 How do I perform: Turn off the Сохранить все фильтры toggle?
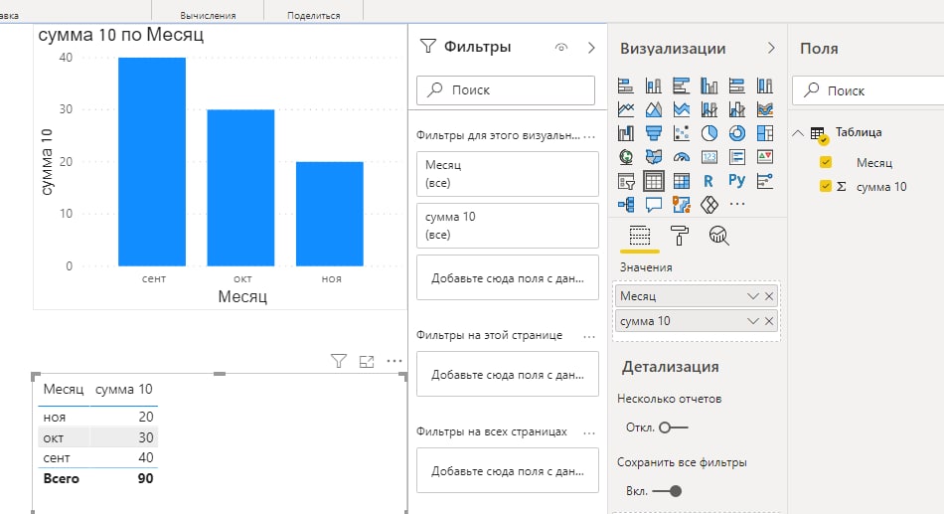(667, 491)
